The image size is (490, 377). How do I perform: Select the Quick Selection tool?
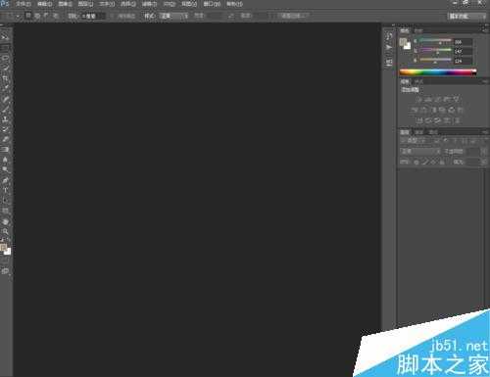(5, 69)
